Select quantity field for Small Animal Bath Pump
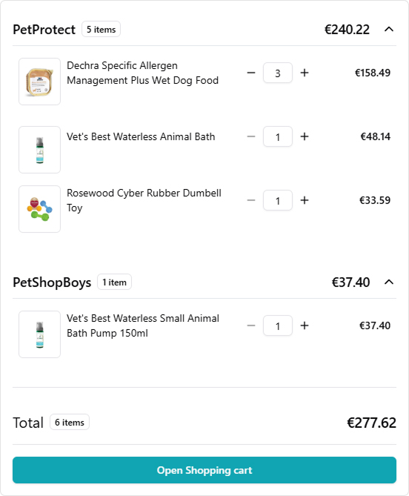 point(278,325)
